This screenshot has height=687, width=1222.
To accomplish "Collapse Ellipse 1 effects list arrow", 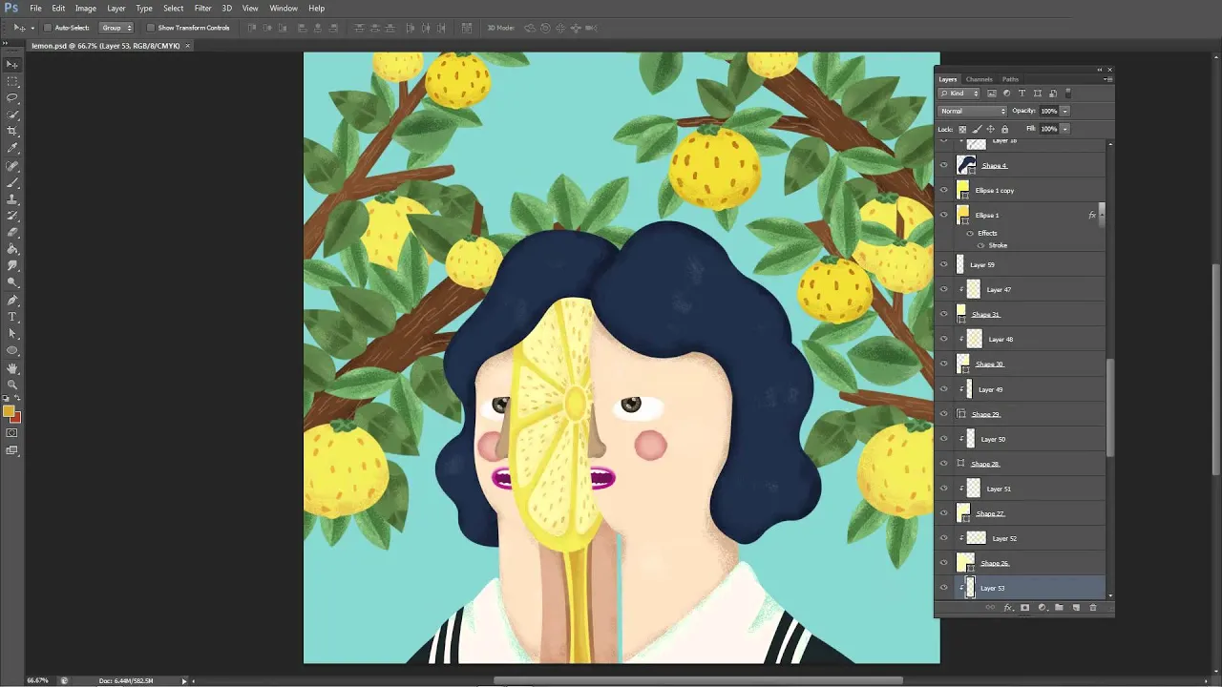I will (1101, 215).
